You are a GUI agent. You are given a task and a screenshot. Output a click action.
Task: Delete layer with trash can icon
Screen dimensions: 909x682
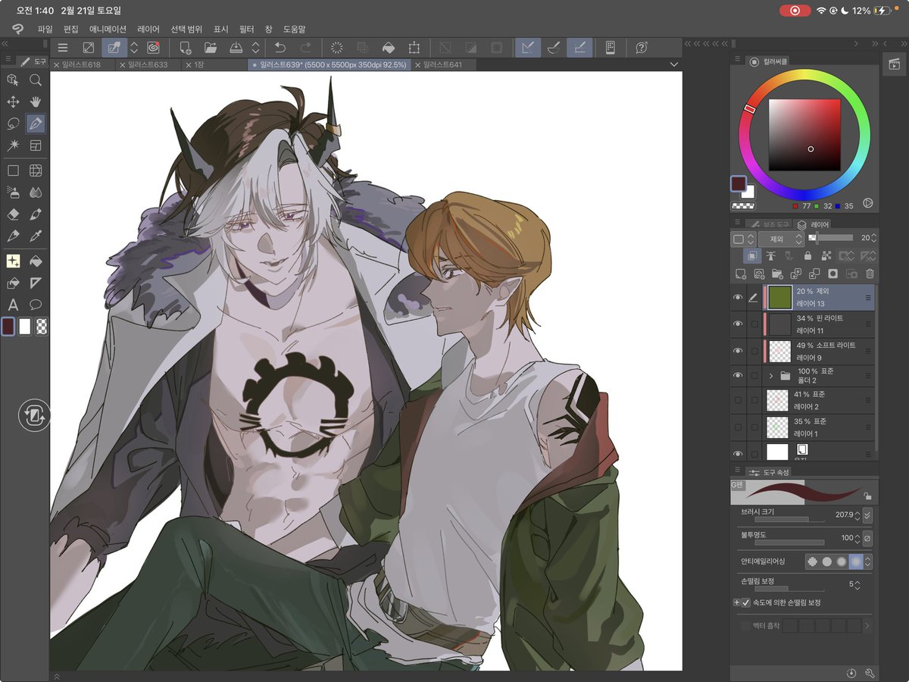tap(870, 274)
